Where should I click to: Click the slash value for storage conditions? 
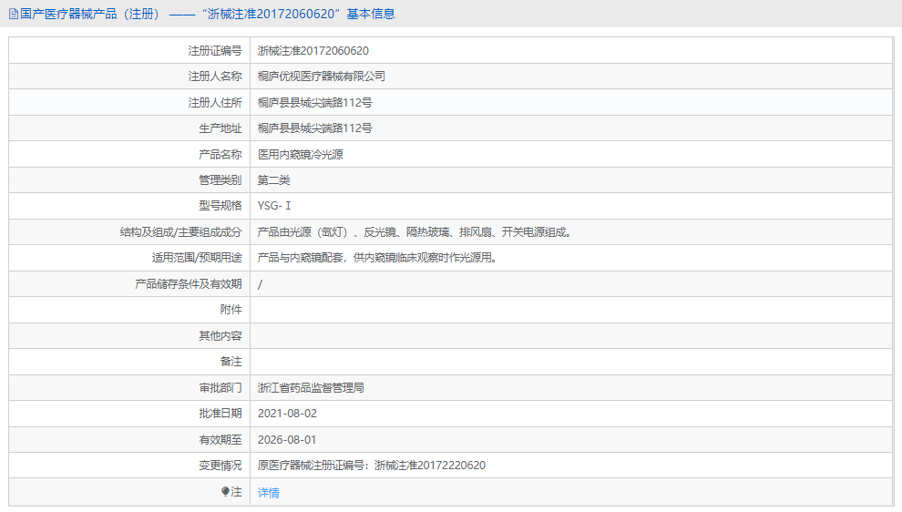(x=260, y=284)
